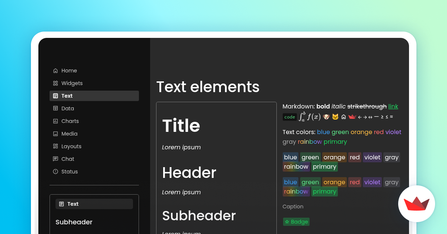
Task: Click the large "Subheader" in the main panel
Action: pos(199,216)
